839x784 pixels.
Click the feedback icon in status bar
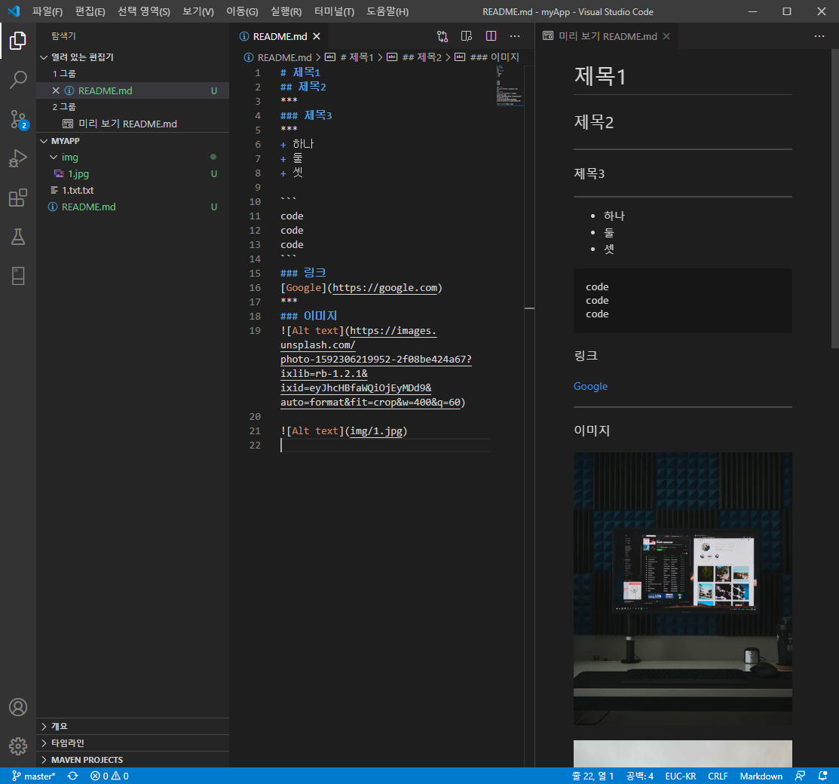[800, 776]
